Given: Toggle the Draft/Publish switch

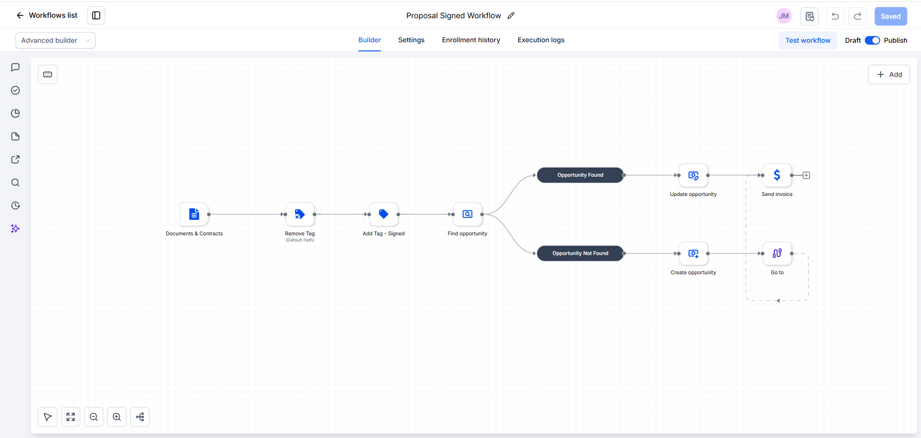Looking at the screenshot, I should 872,40.
